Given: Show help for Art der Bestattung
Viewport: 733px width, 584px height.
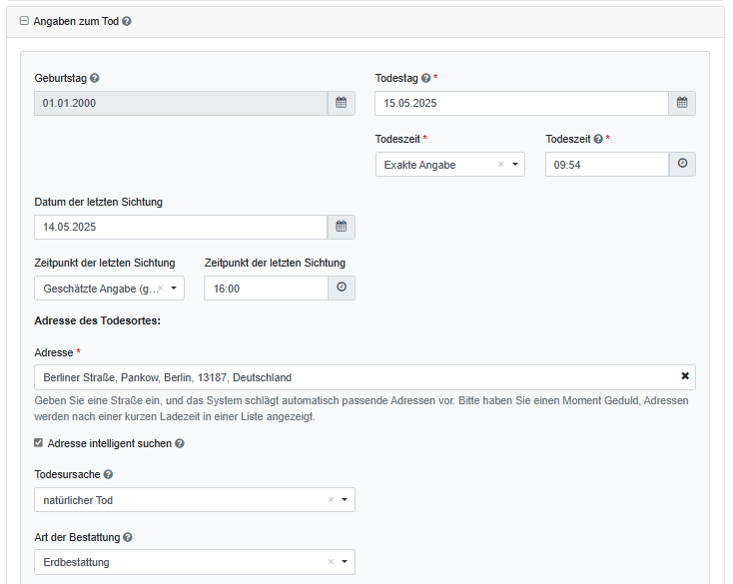Looking at the screenshot, I should tap(128, 537).
